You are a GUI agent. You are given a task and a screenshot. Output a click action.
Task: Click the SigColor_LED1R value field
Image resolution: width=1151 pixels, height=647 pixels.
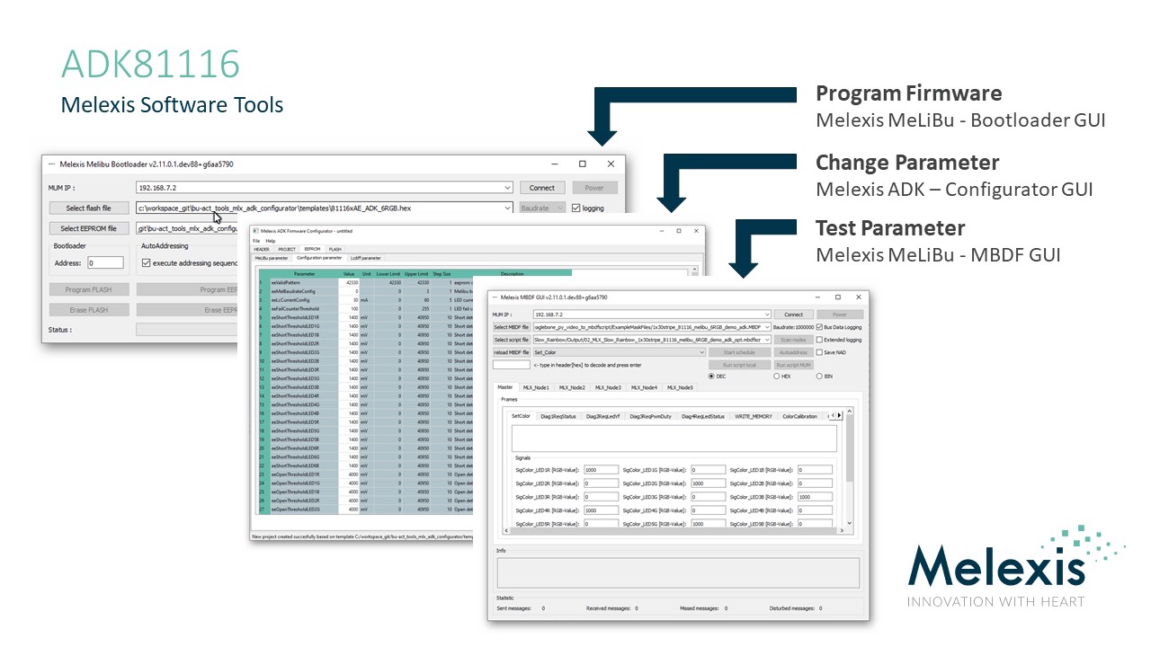coord(601,470)
